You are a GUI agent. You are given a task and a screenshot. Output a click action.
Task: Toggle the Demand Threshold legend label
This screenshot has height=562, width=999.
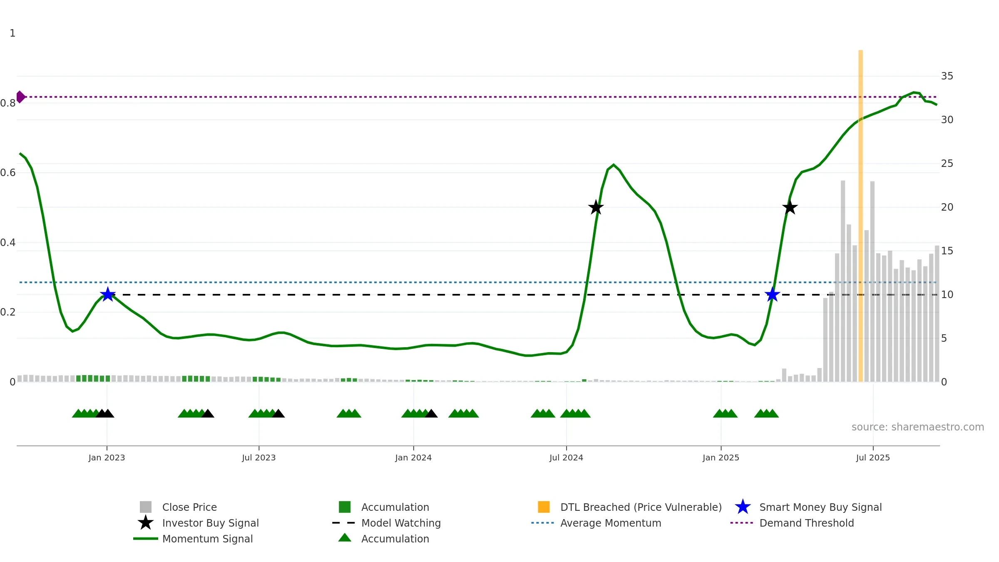pyautogui.click(x=807, y=523)
